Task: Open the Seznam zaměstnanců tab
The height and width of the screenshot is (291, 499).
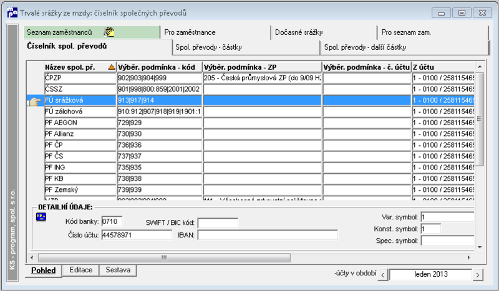Action: coord(92,32)
